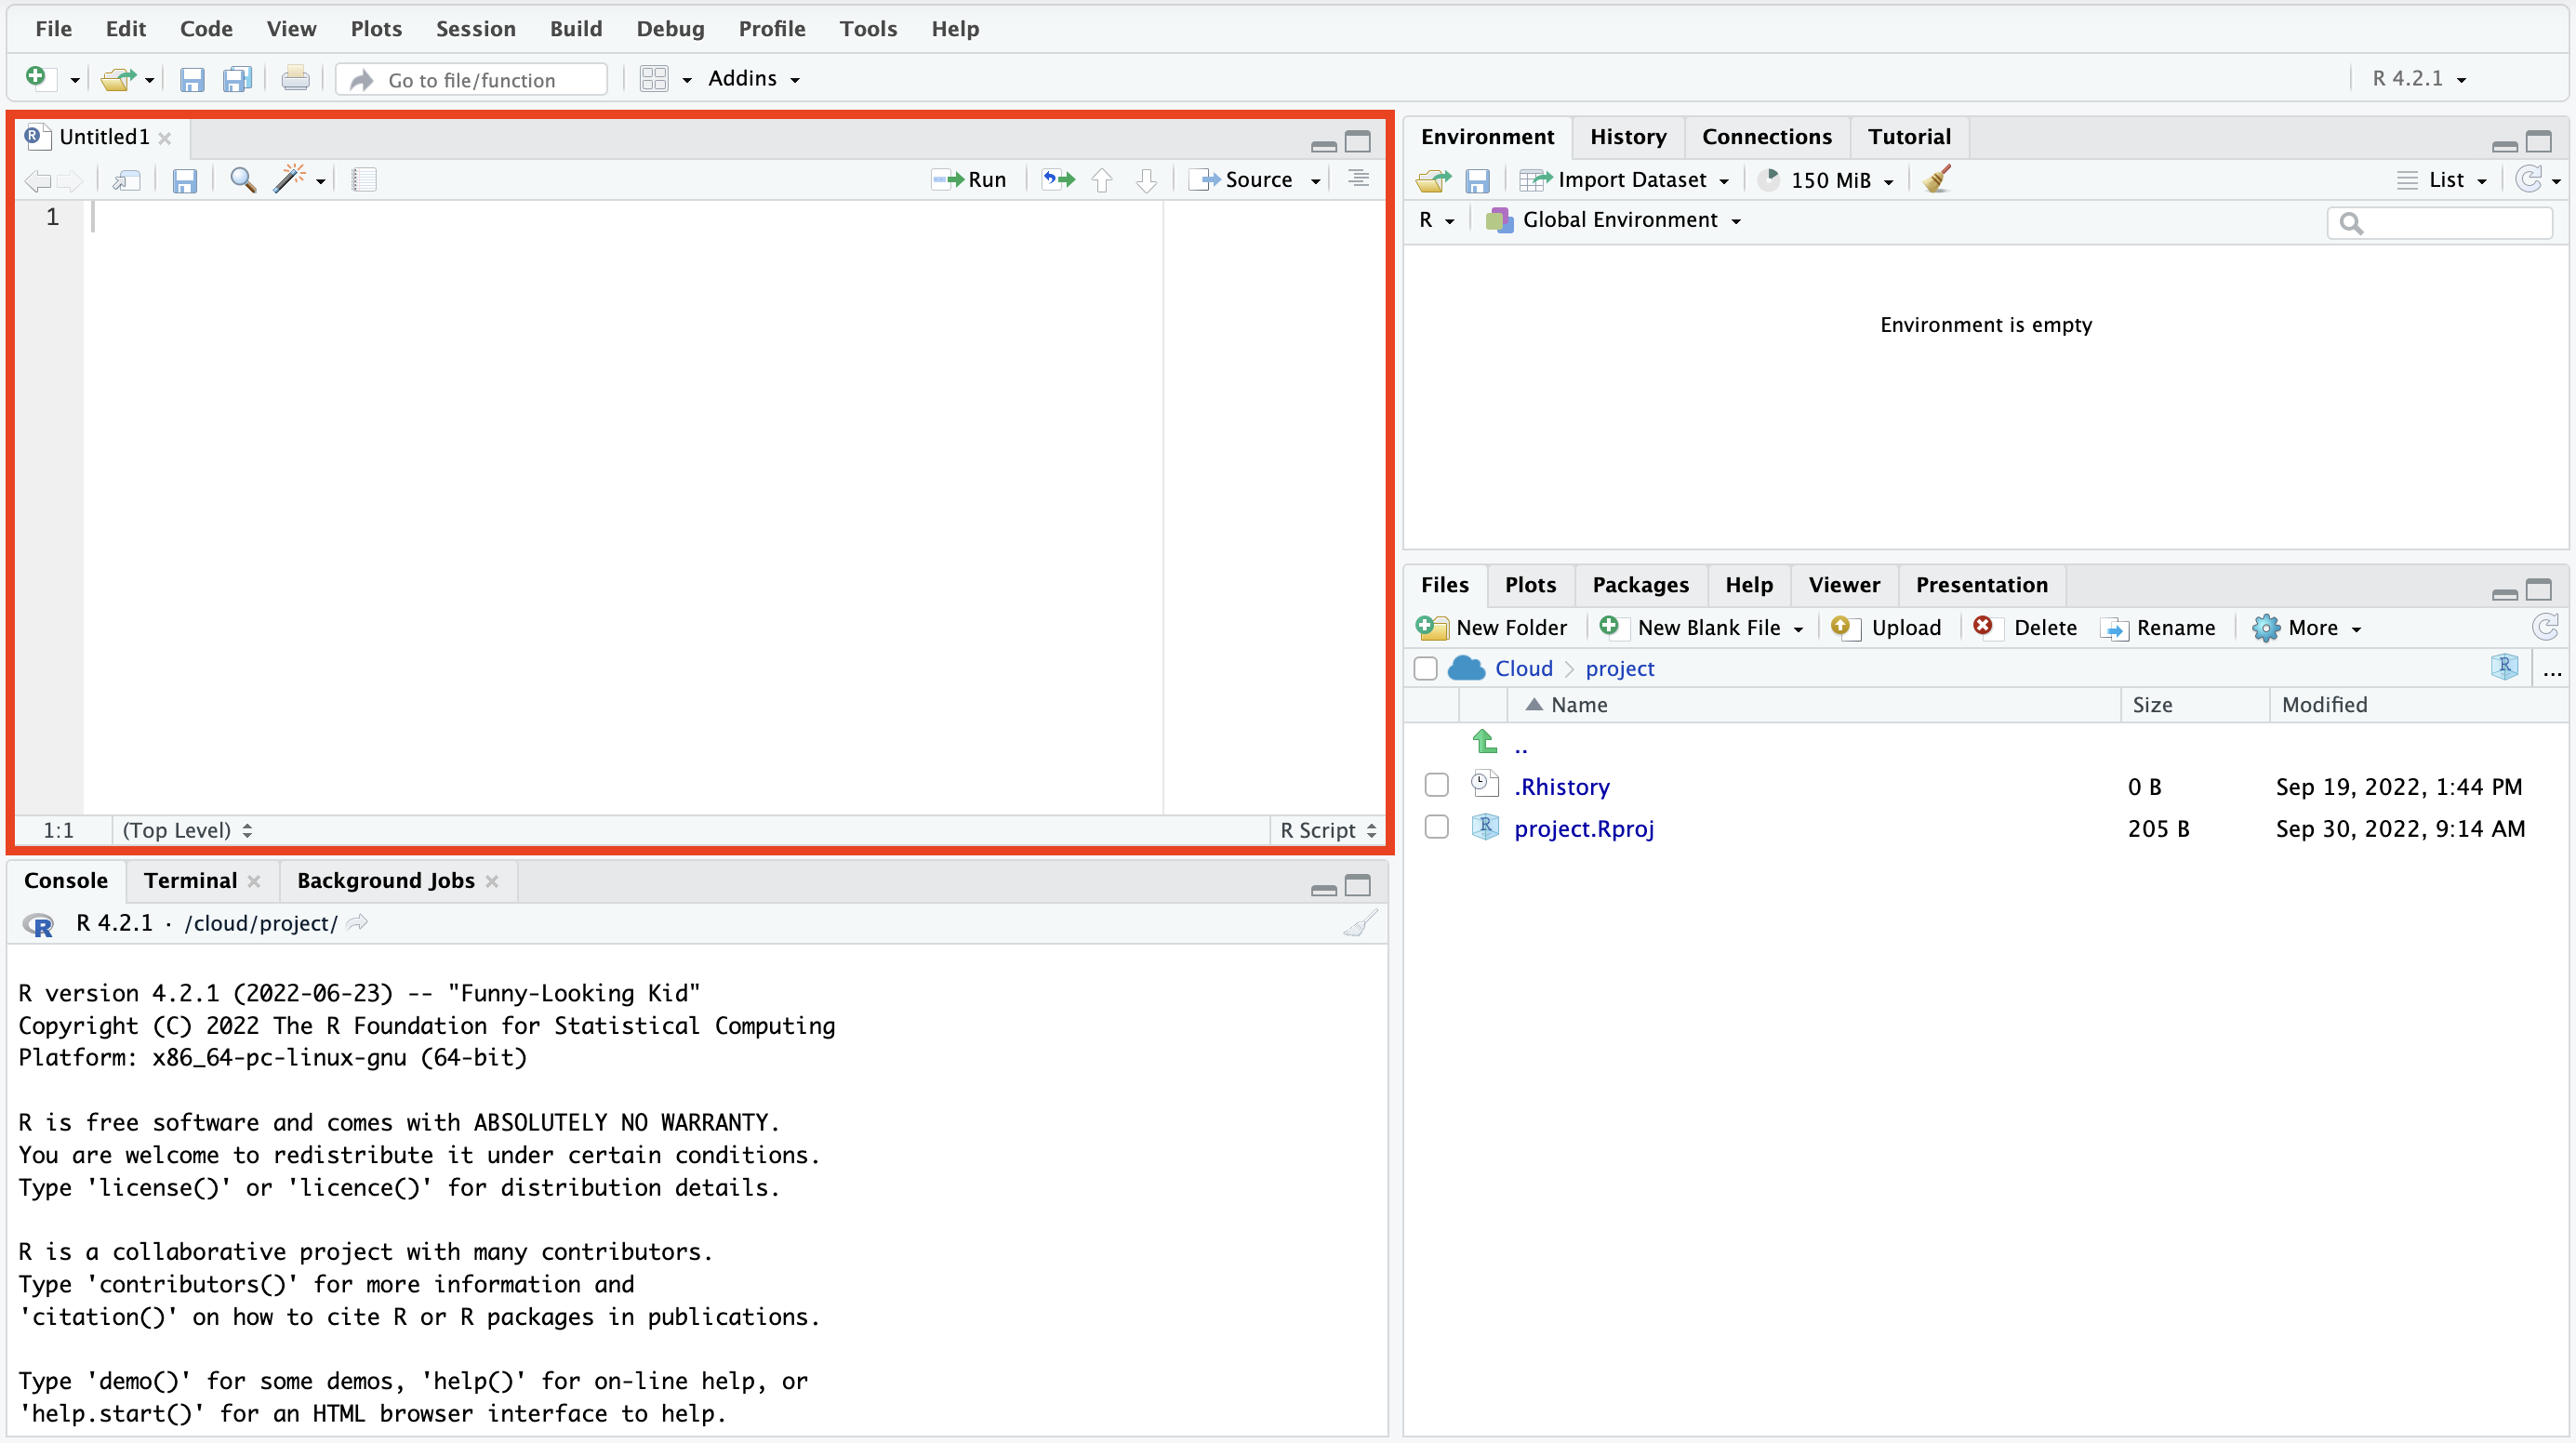Clear all objects from the workspace
The height and width of the screenshot is (1443, 2576).
(1935, 180)
